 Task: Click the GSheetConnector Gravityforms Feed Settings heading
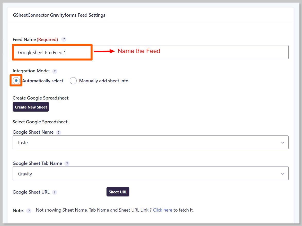pyautogui.click(x=59, y=15)
